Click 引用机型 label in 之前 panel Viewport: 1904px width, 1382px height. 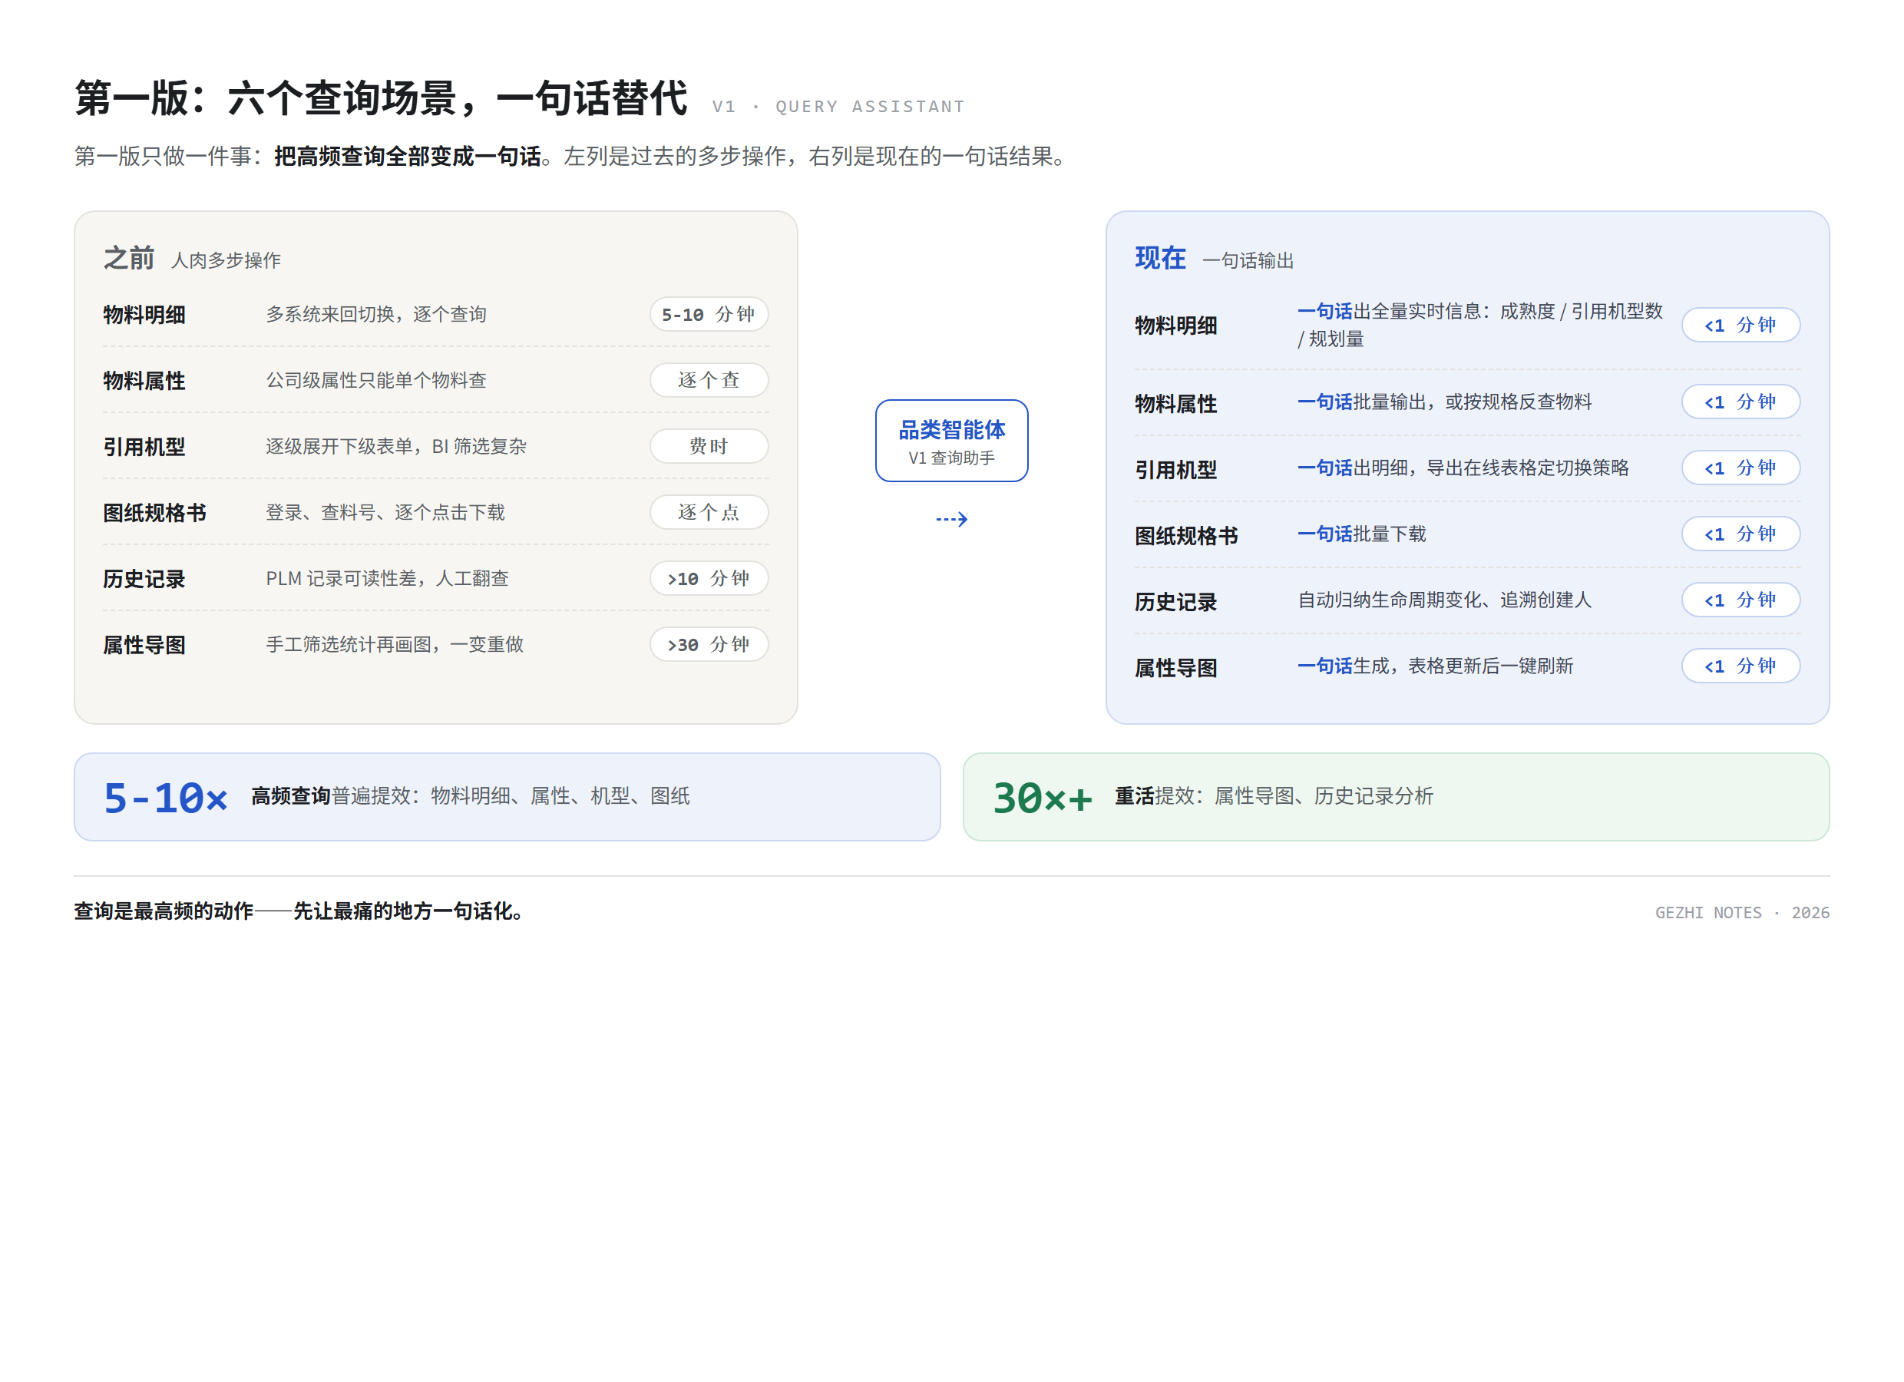coord(144,447)
